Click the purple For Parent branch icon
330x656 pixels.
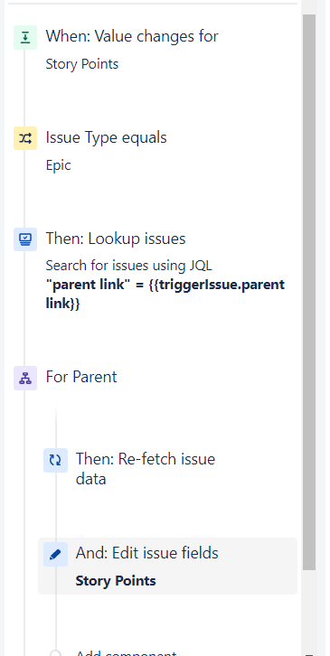tap(25, 378)
